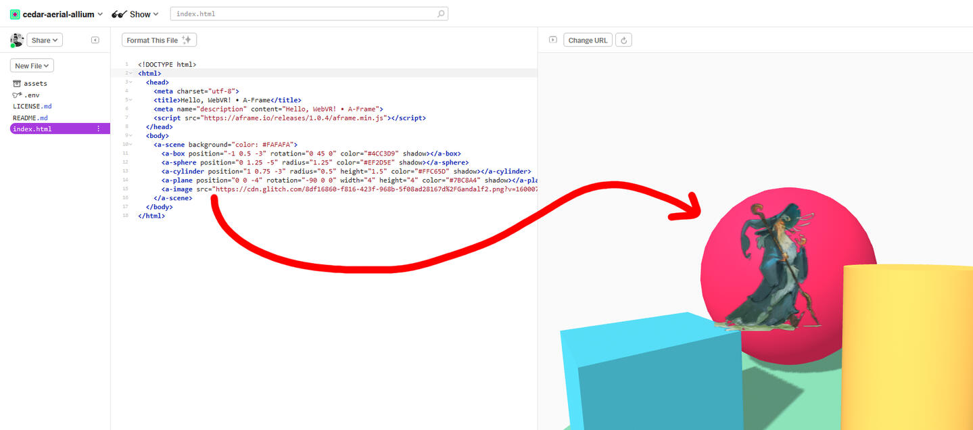
Task: Click the search magnifier icon
Action: (441, 14)
